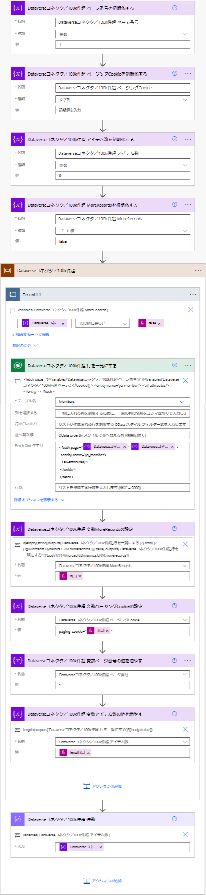Open 種類 dropdown of アイテム数を初期化する

(x=123, y=165)
